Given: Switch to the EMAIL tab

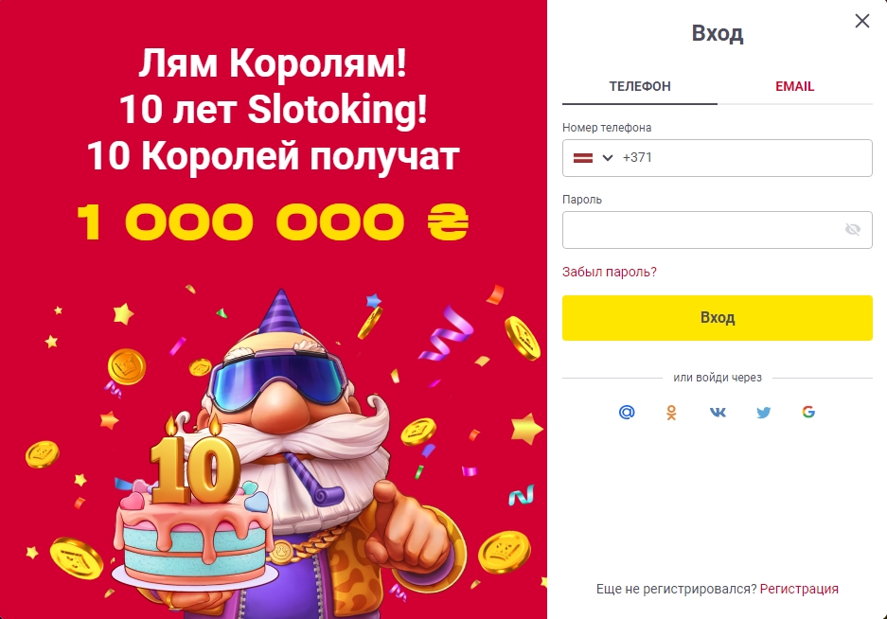Looking at the screenshot, I should pos(794,86).
